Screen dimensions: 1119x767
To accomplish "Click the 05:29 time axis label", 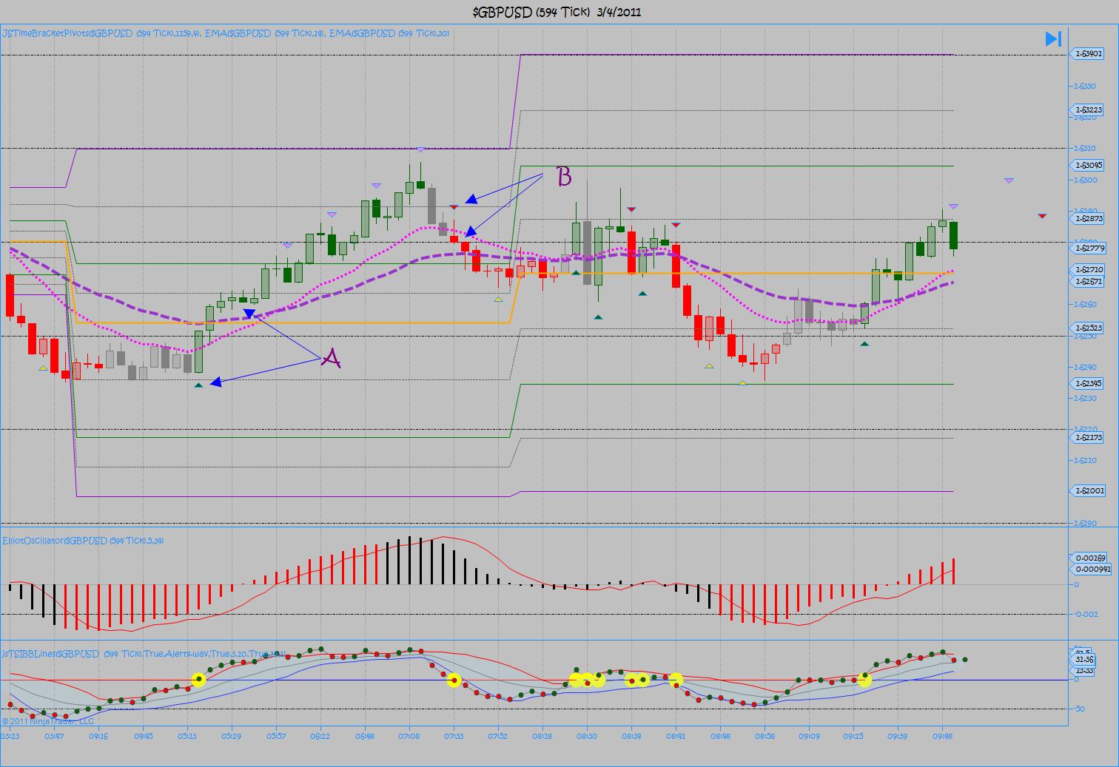I will click(232, 736).
